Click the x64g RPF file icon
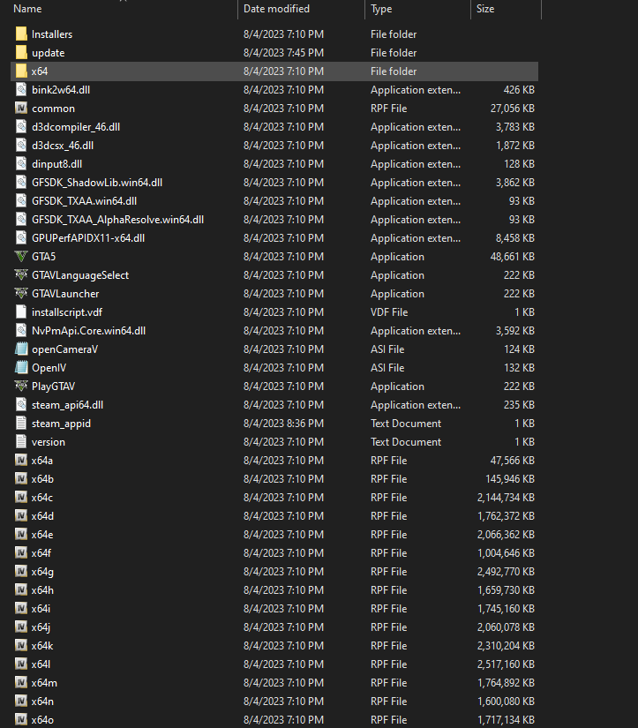 (x=21, y=572)
